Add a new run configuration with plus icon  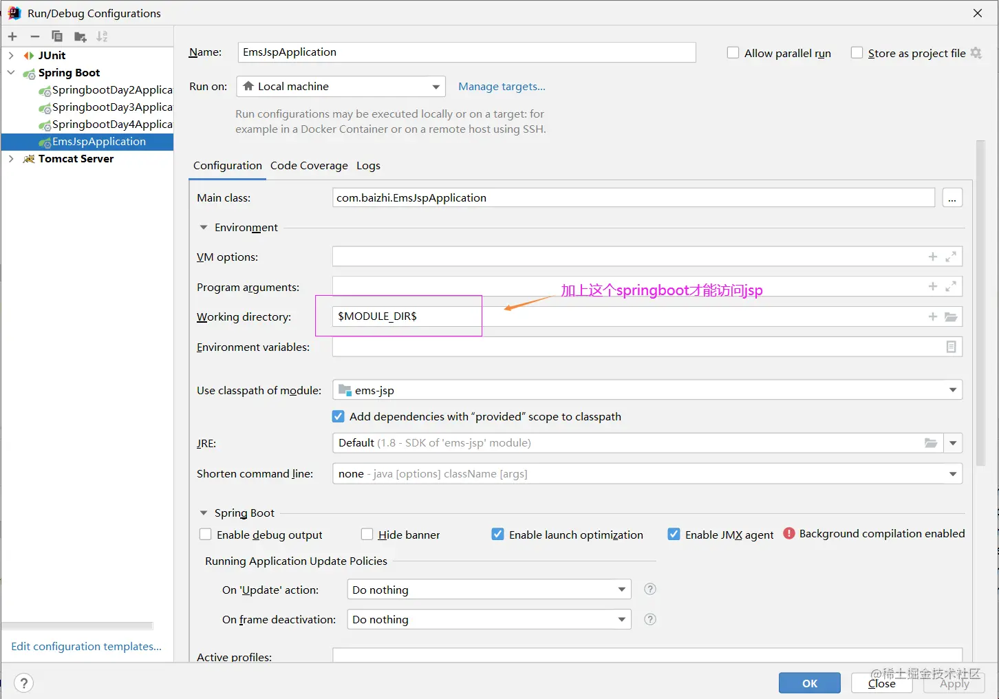pyautogui.click(x=12, y=36)
